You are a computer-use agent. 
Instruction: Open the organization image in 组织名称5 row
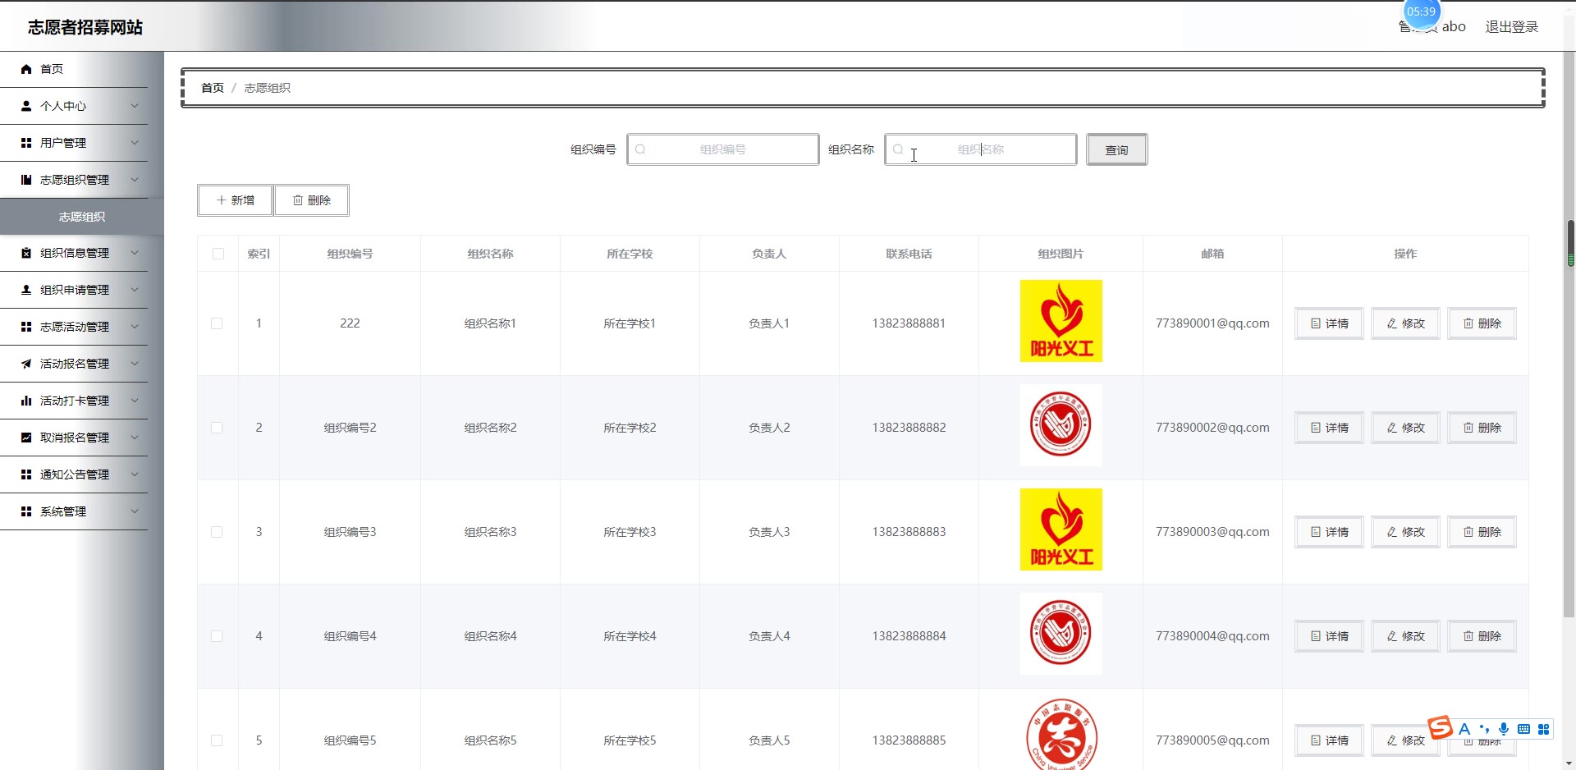[x=1061, y=734]
